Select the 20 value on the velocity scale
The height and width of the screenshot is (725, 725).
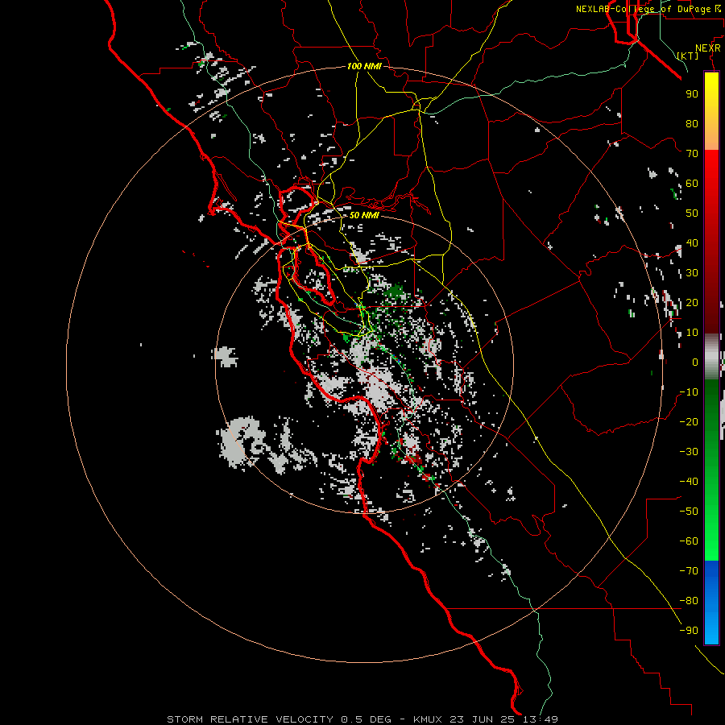pyautogui.click(x=692, y=303)
